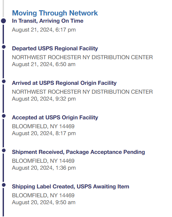The image size is (172, 217).
Task: Click the August 21, 2024, 6:50 am timestamp
Action: click(44, 64)
